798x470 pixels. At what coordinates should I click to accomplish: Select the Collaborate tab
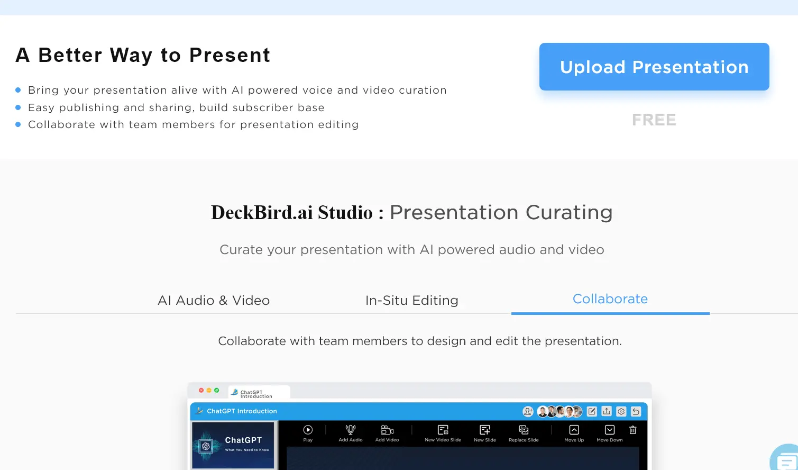coord(610,299)
